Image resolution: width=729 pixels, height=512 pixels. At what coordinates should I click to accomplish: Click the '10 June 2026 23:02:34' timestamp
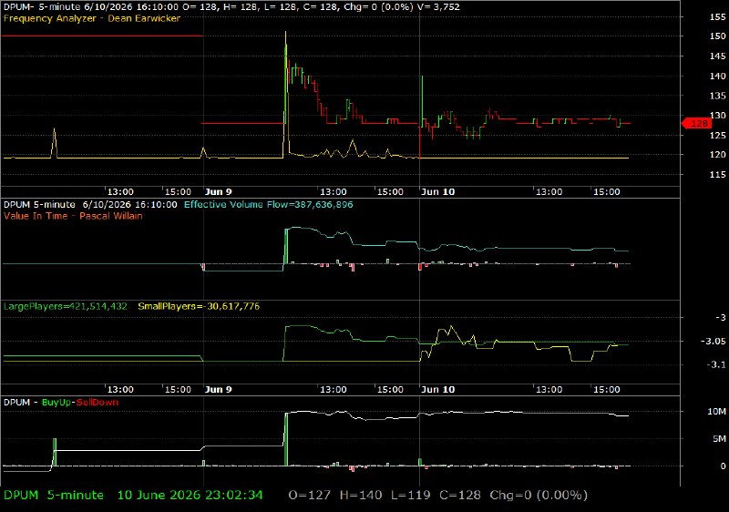(190, 496)
